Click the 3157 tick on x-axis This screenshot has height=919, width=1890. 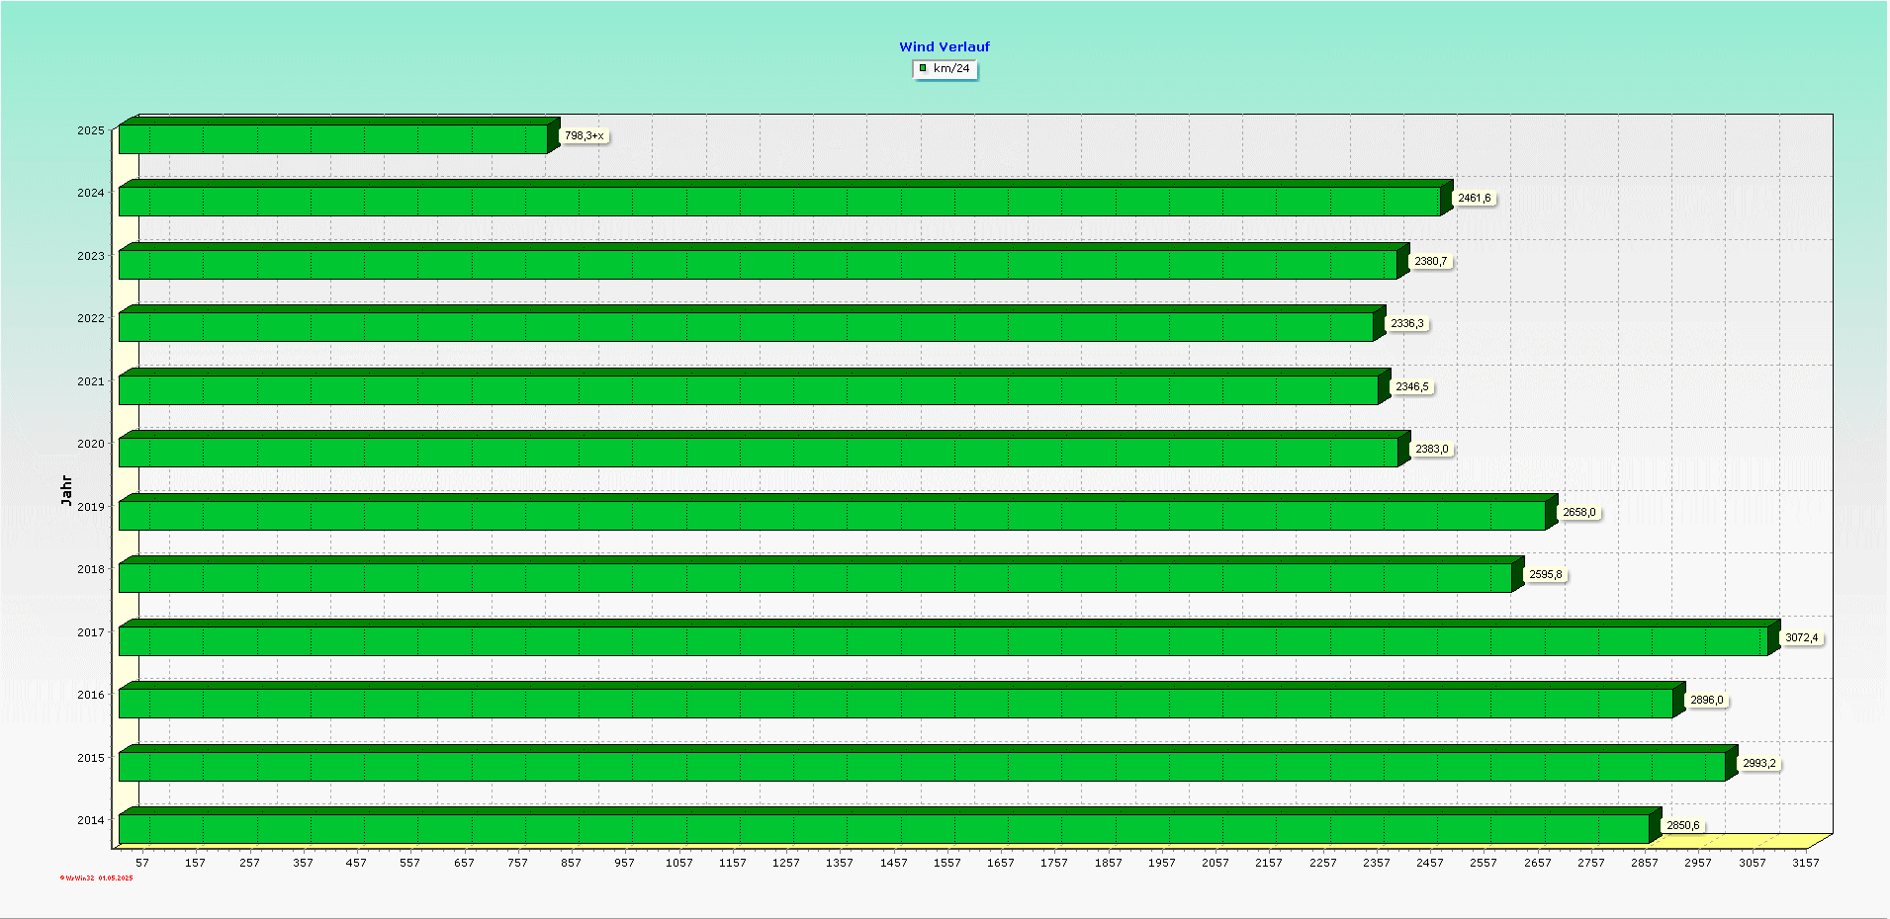[1806, 863]
